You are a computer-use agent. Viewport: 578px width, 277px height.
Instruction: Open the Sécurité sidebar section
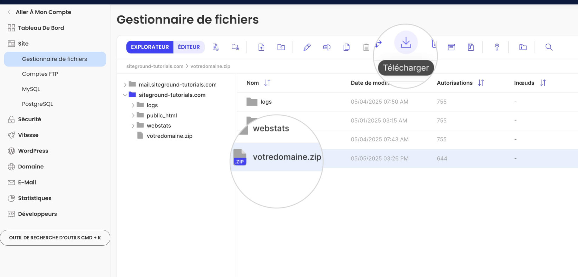click(x=29, y=119)
